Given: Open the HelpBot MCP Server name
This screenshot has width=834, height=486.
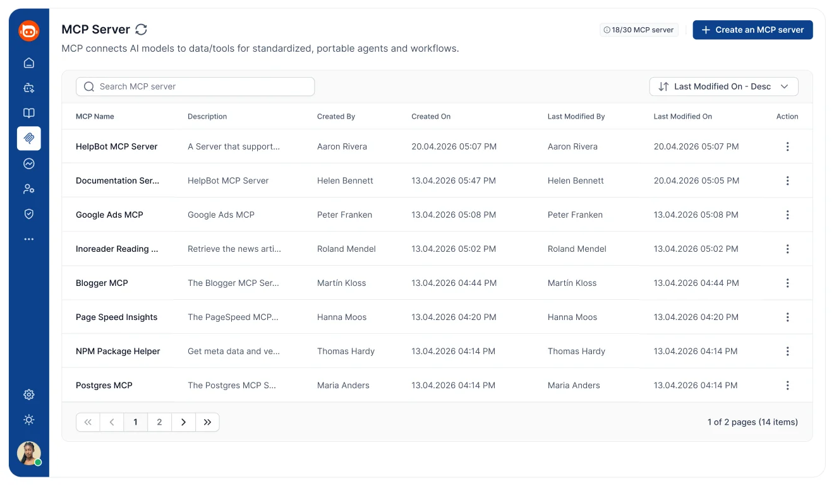Looking at the screenshot, I should click(117, 146).
